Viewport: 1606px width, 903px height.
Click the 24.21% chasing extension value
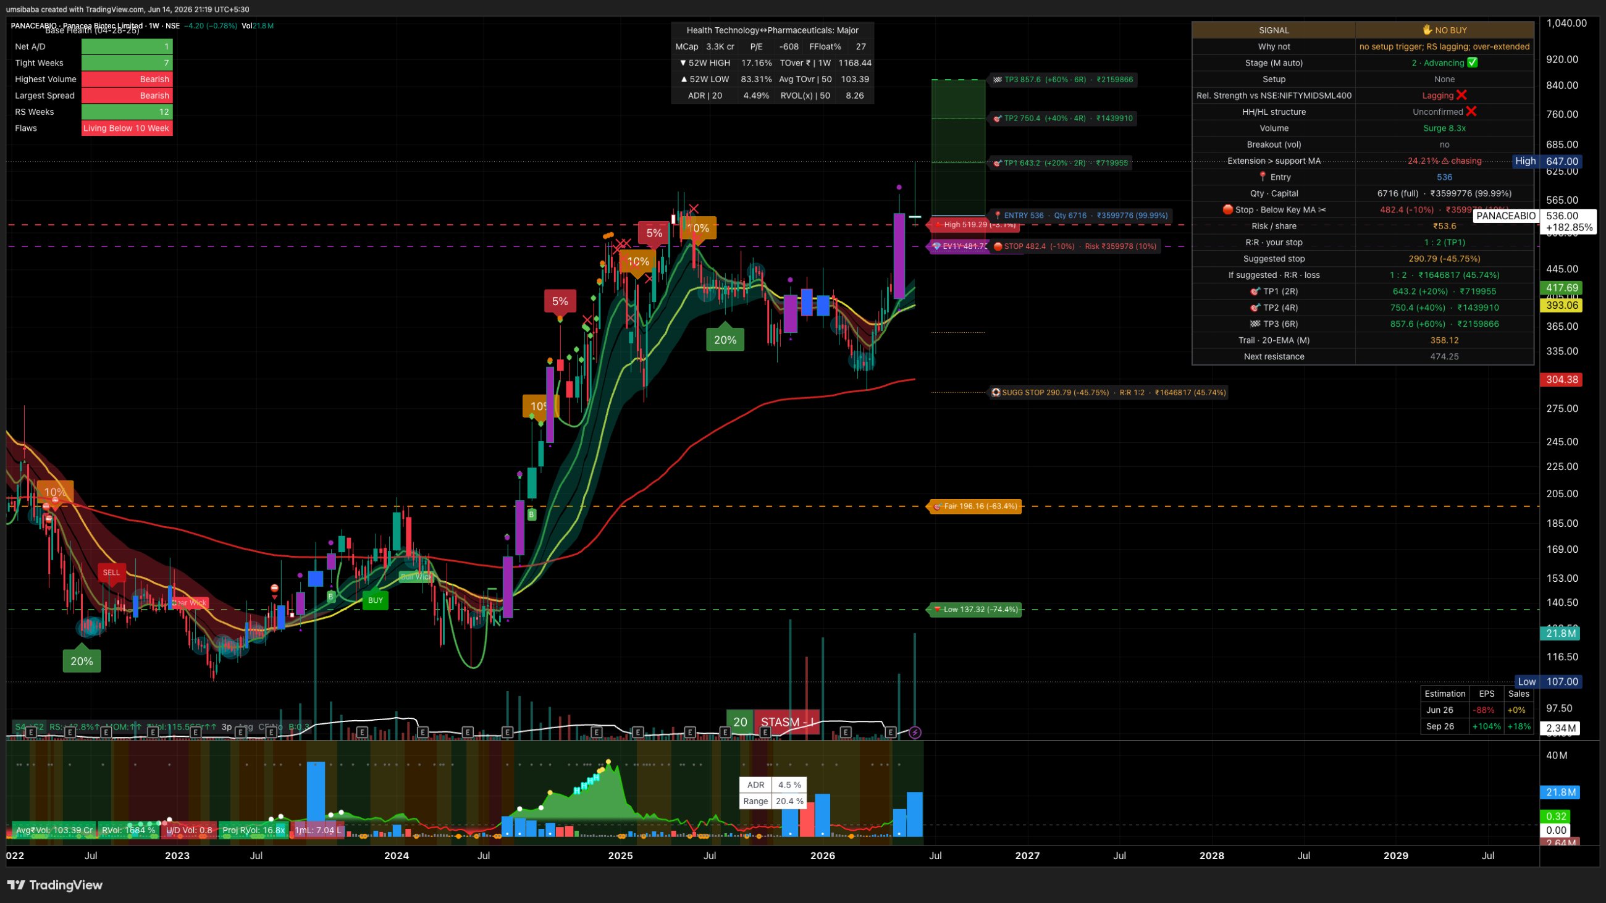click(x=1444, y=161)
